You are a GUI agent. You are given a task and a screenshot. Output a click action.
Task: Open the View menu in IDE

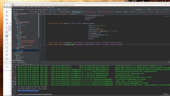pos(19,7)
